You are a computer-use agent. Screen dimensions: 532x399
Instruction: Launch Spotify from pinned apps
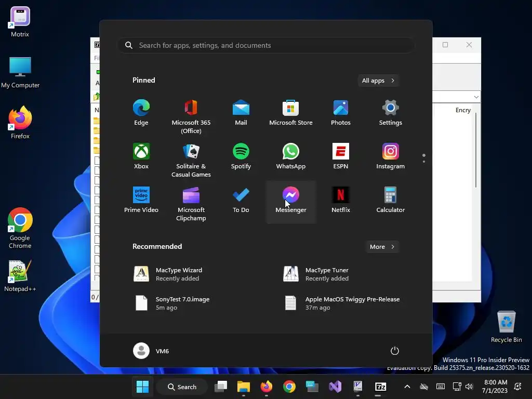(241, 157)
